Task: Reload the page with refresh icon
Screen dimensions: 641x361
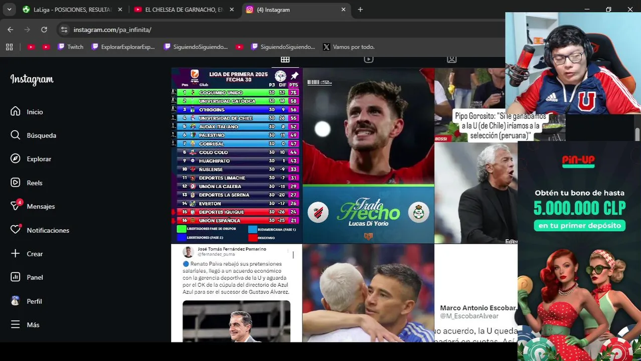Action: [x=44, y=30]
